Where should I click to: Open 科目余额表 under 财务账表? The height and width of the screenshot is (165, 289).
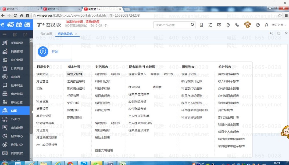coord(102,96)
